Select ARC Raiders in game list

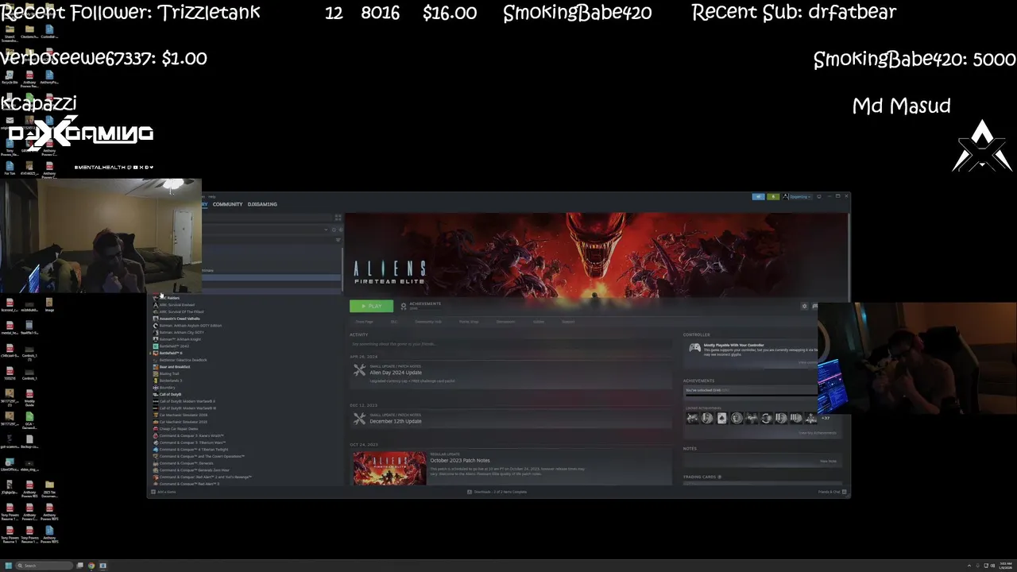[170, 298]
